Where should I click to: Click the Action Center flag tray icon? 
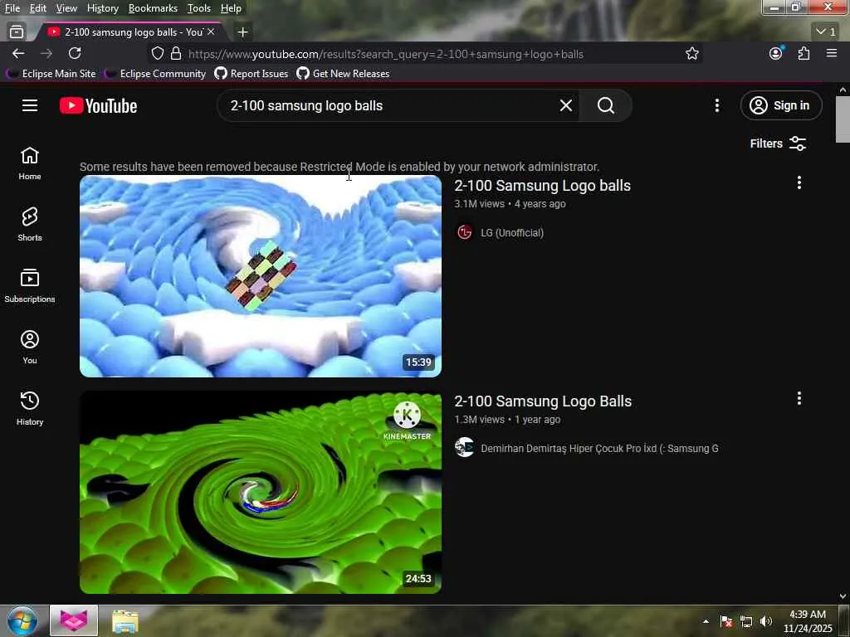(x=726, y=621)
